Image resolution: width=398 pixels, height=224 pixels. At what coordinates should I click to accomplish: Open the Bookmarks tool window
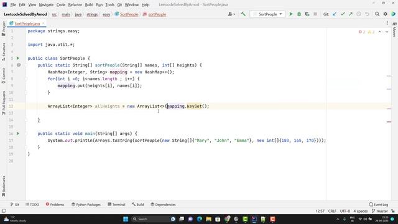tap(4, 186)
